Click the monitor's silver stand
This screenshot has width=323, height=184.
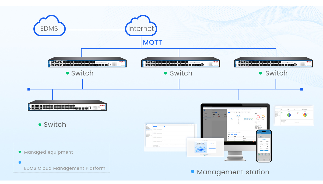point(235,156)
